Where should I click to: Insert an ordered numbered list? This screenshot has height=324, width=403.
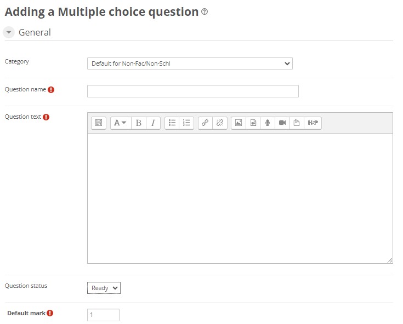(186, 123)
